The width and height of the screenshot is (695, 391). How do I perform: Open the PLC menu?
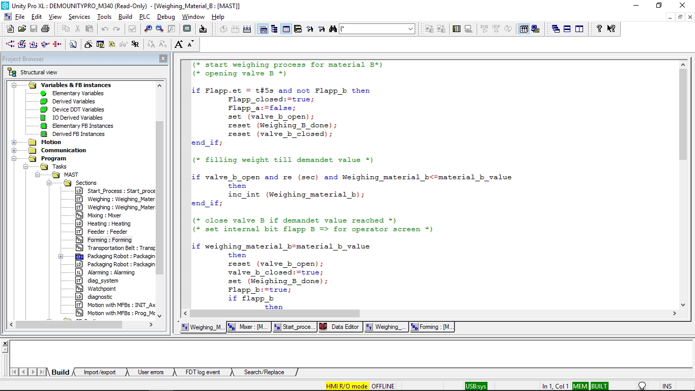point(144,17)
